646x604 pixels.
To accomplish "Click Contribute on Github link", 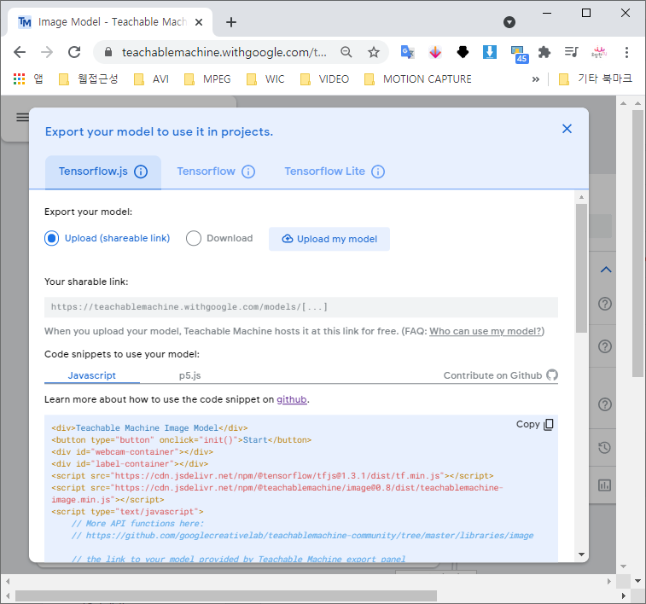I will click(x=501, y=375).
